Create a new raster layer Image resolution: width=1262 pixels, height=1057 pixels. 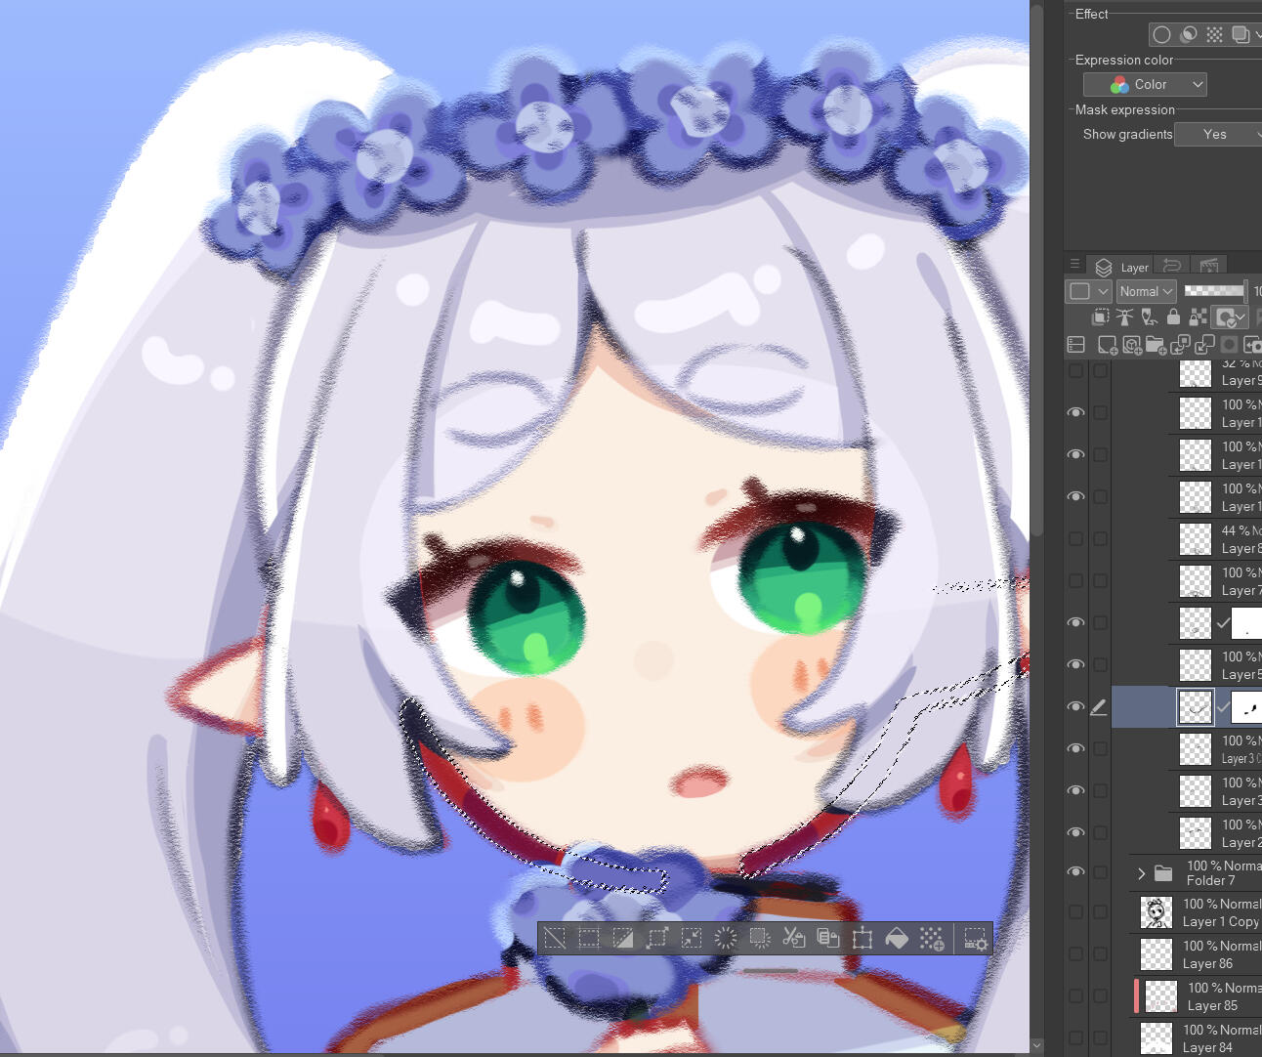pos(1108,345)
